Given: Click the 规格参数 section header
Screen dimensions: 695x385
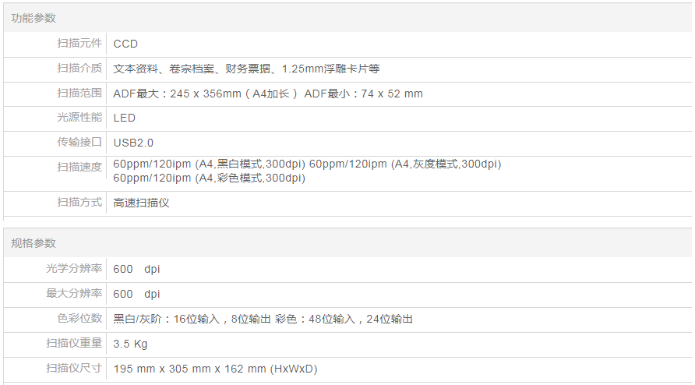Looking at the screenshot, I should point(34,244).
